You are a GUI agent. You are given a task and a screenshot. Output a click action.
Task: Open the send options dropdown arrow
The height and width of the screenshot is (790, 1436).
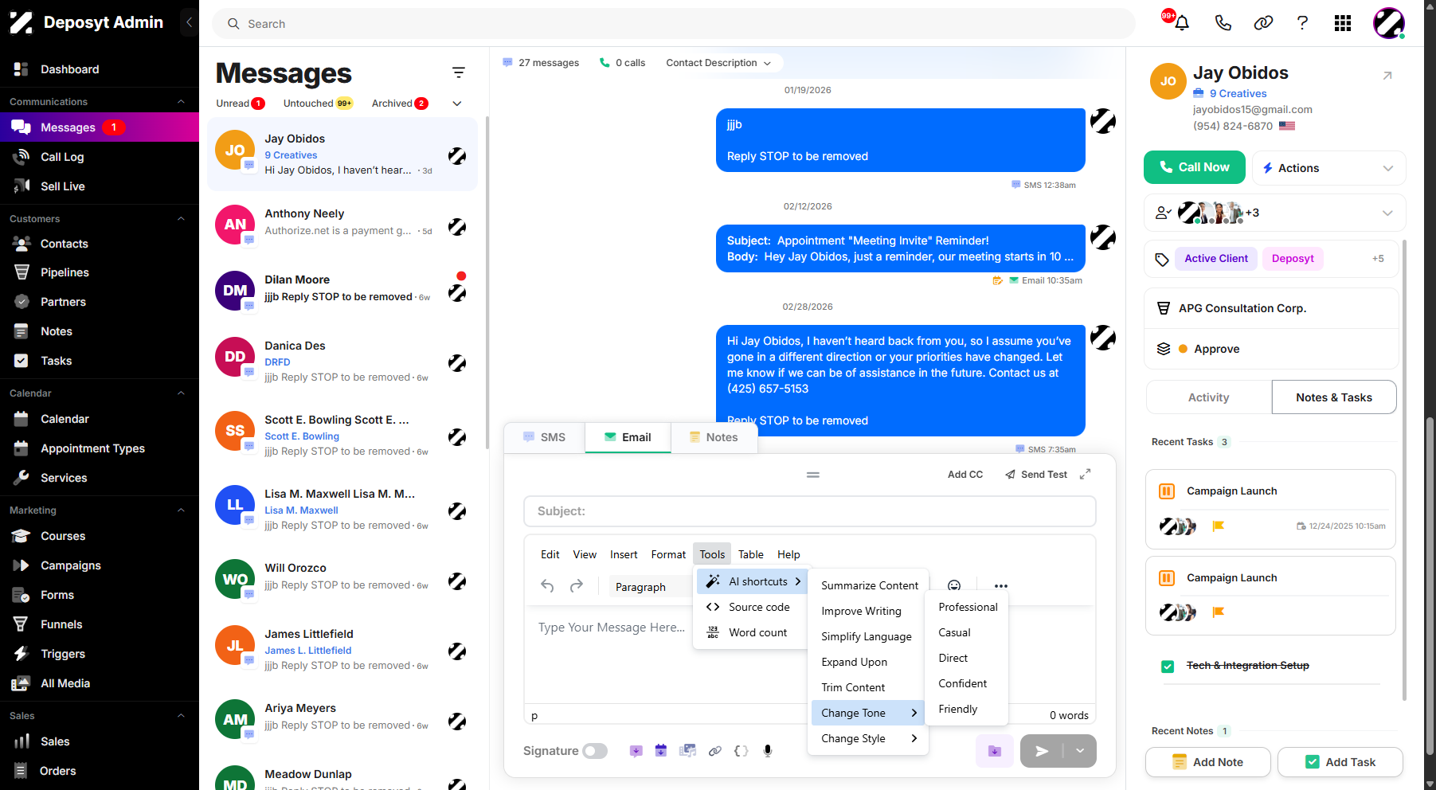pos(1080,751)
